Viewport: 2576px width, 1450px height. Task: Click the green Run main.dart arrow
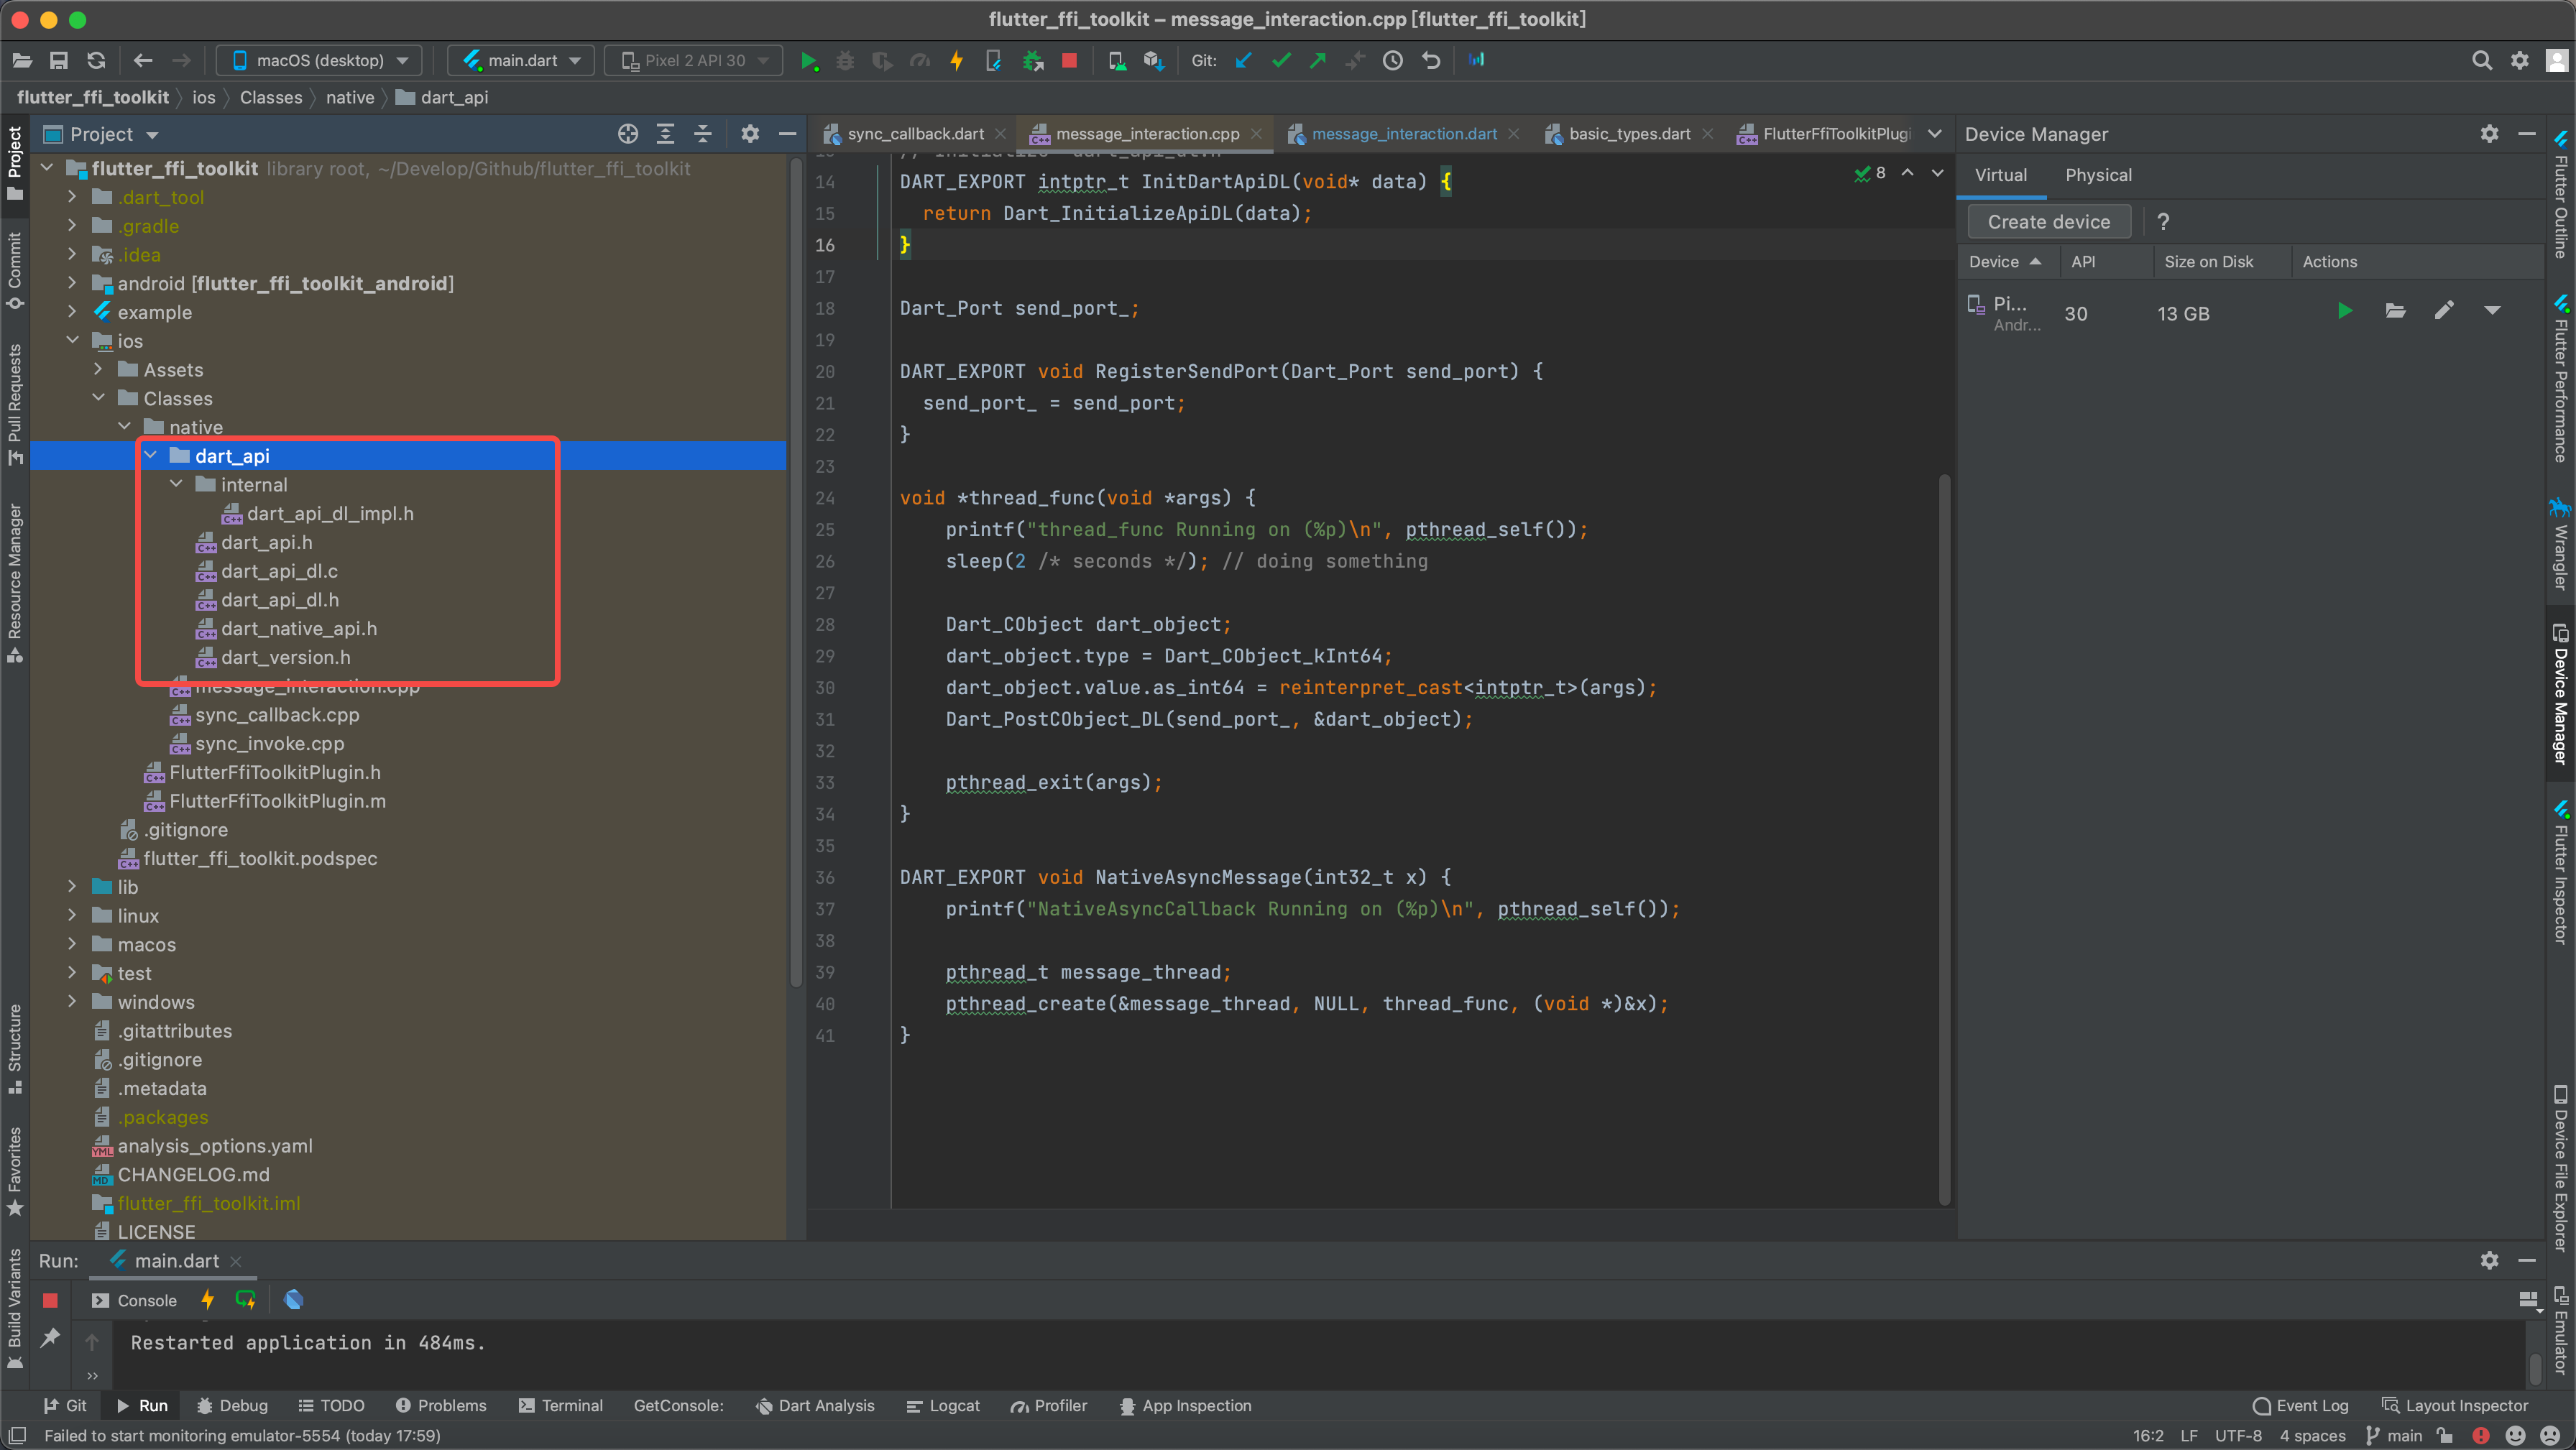(808, 61)
